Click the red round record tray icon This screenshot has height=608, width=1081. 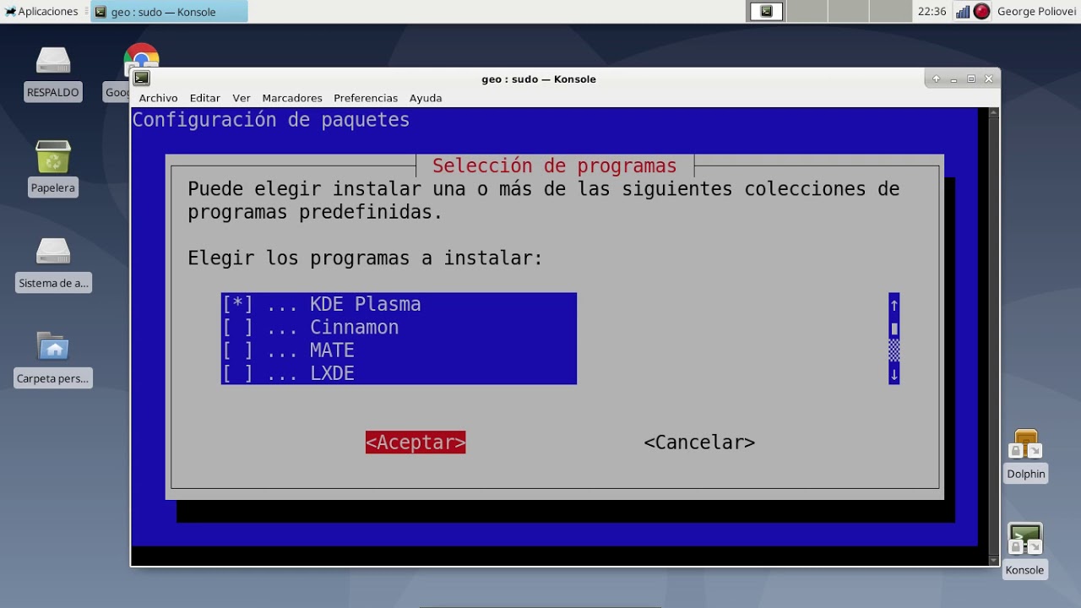[981, 12]
